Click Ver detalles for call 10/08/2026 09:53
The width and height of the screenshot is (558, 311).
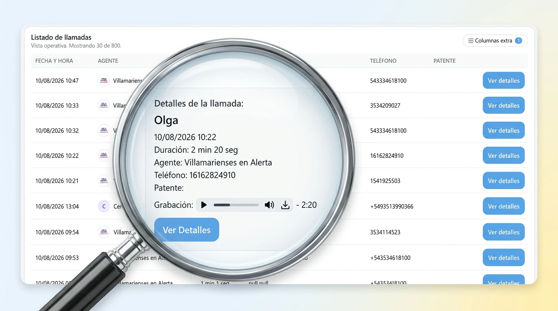pos(504,258)
